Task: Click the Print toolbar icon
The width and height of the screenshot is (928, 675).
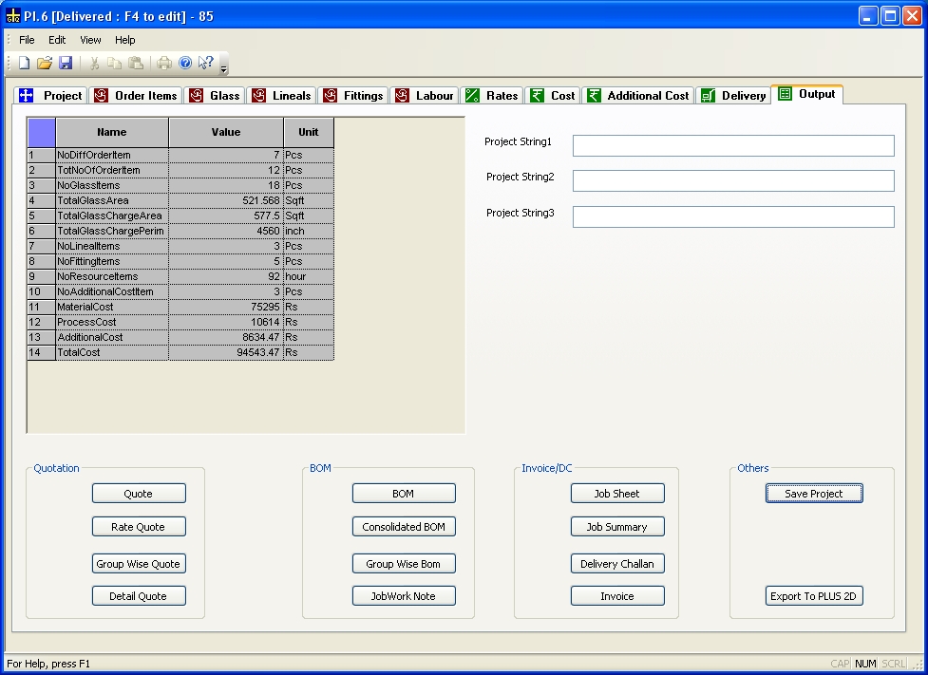Action: click(164, 64)
